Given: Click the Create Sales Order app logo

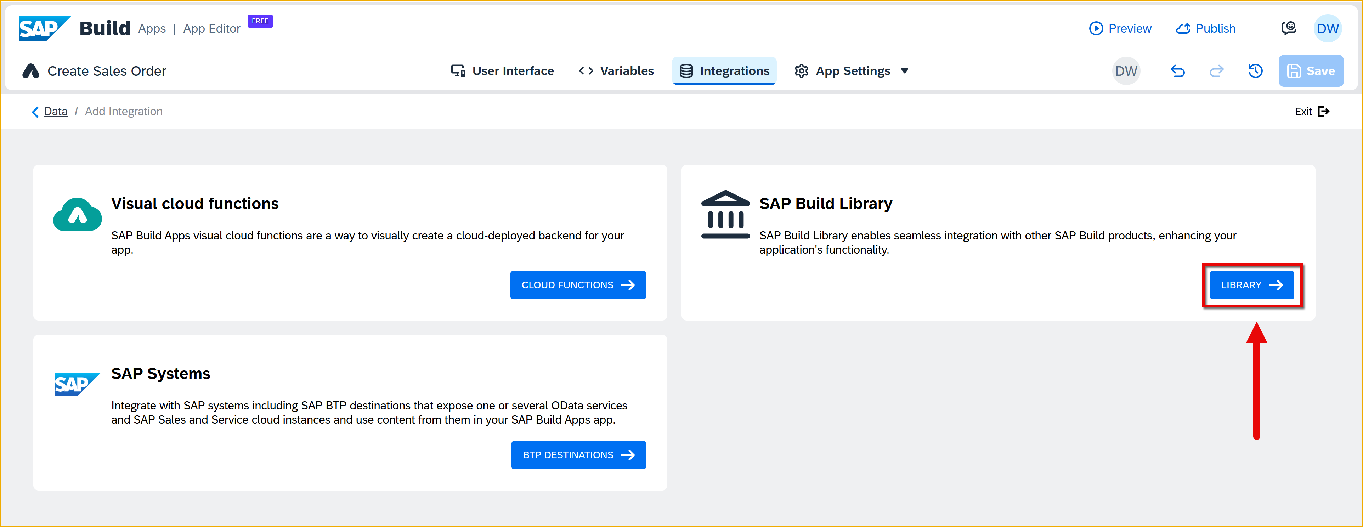Looking at the screenshot, I should [x=31, y=71].
